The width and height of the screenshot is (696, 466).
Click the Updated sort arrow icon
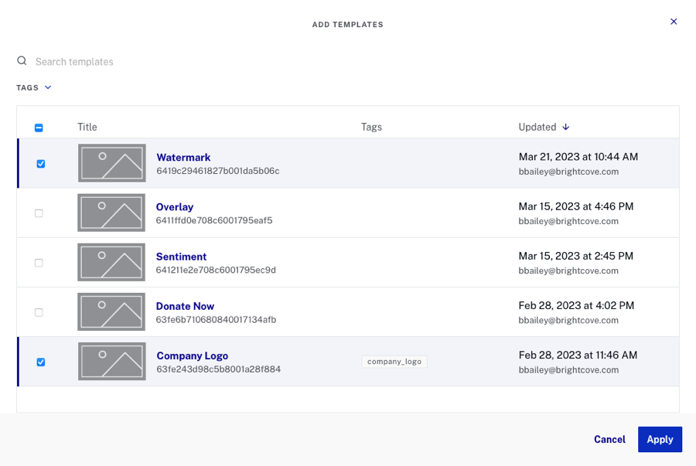pyautogui.click(x=566, y=127)
